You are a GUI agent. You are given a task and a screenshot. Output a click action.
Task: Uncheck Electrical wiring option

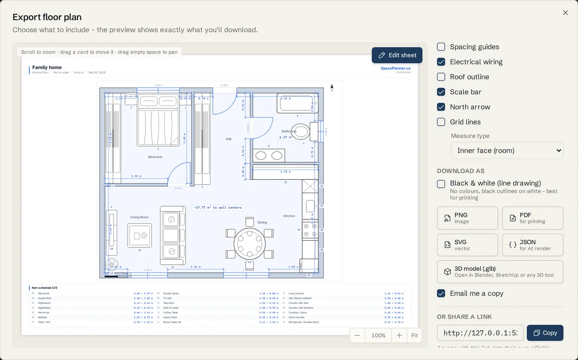click(441, 62)
